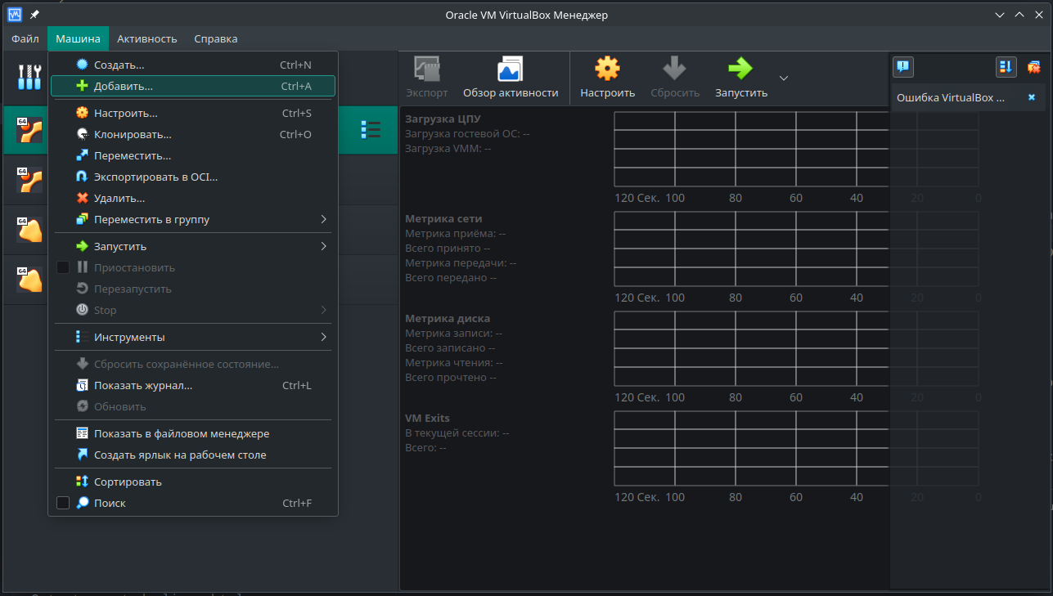Toggle the pin icon in the titlebar
1053x596 pixels.
click(33, 13)
